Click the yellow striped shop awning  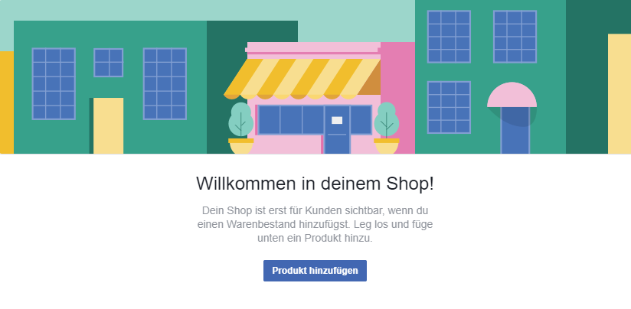click(302, 79)
